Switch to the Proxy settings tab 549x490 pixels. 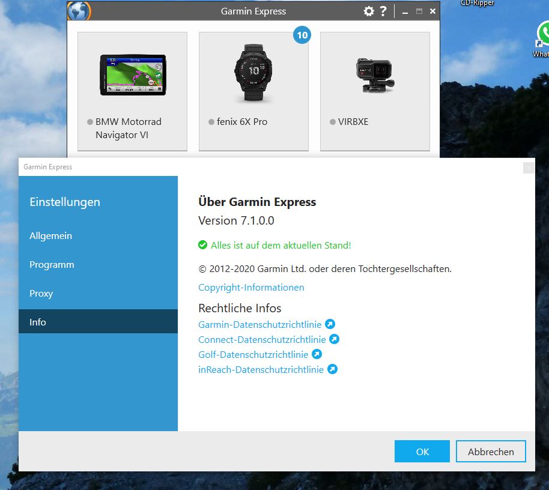[x=98, y=293]
